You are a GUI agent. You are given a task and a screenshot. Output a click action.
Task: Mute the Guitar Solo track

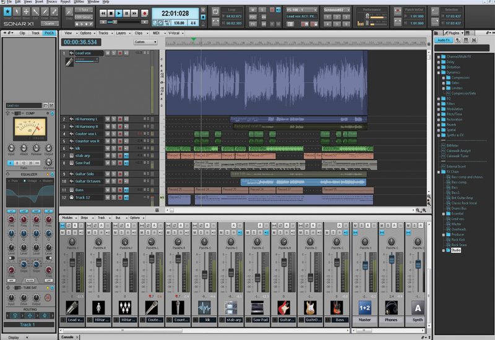pyautogui.click(x=108, y=174)
